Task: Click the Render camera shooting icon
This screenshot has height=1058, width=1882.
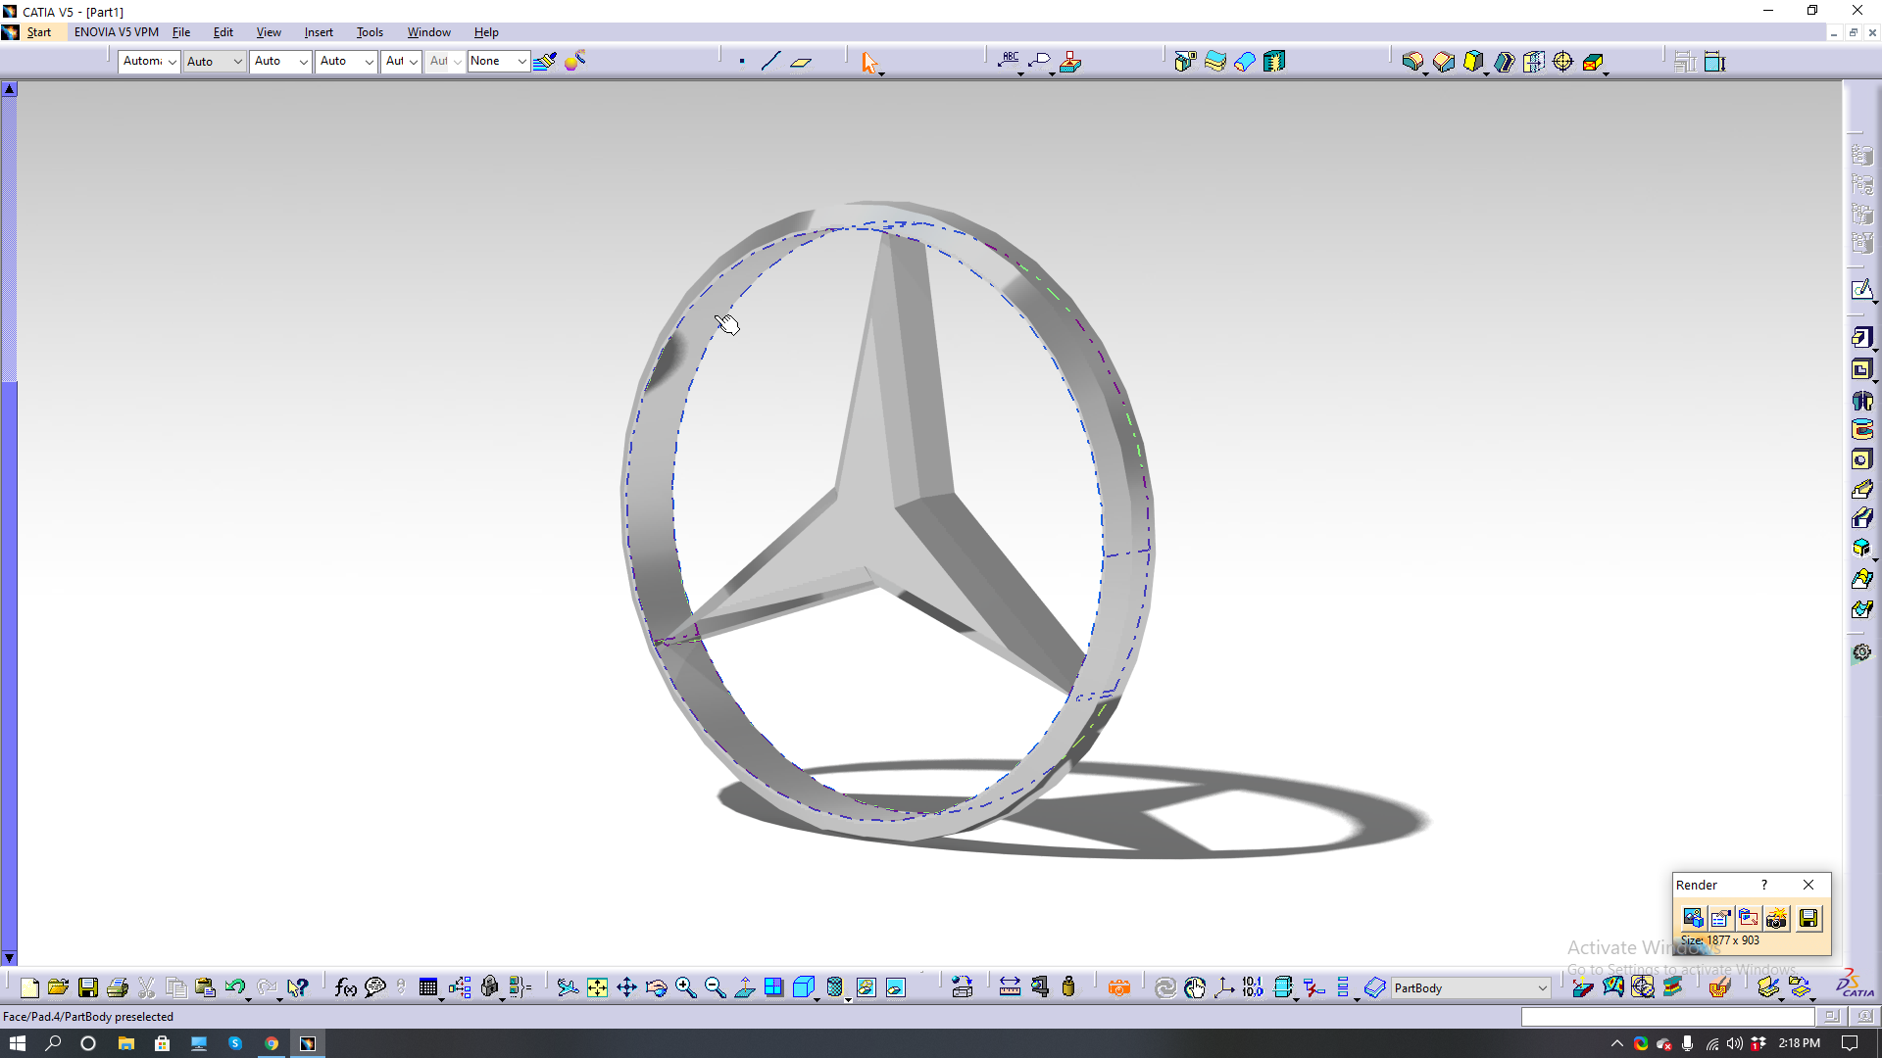Action: 1777,918
